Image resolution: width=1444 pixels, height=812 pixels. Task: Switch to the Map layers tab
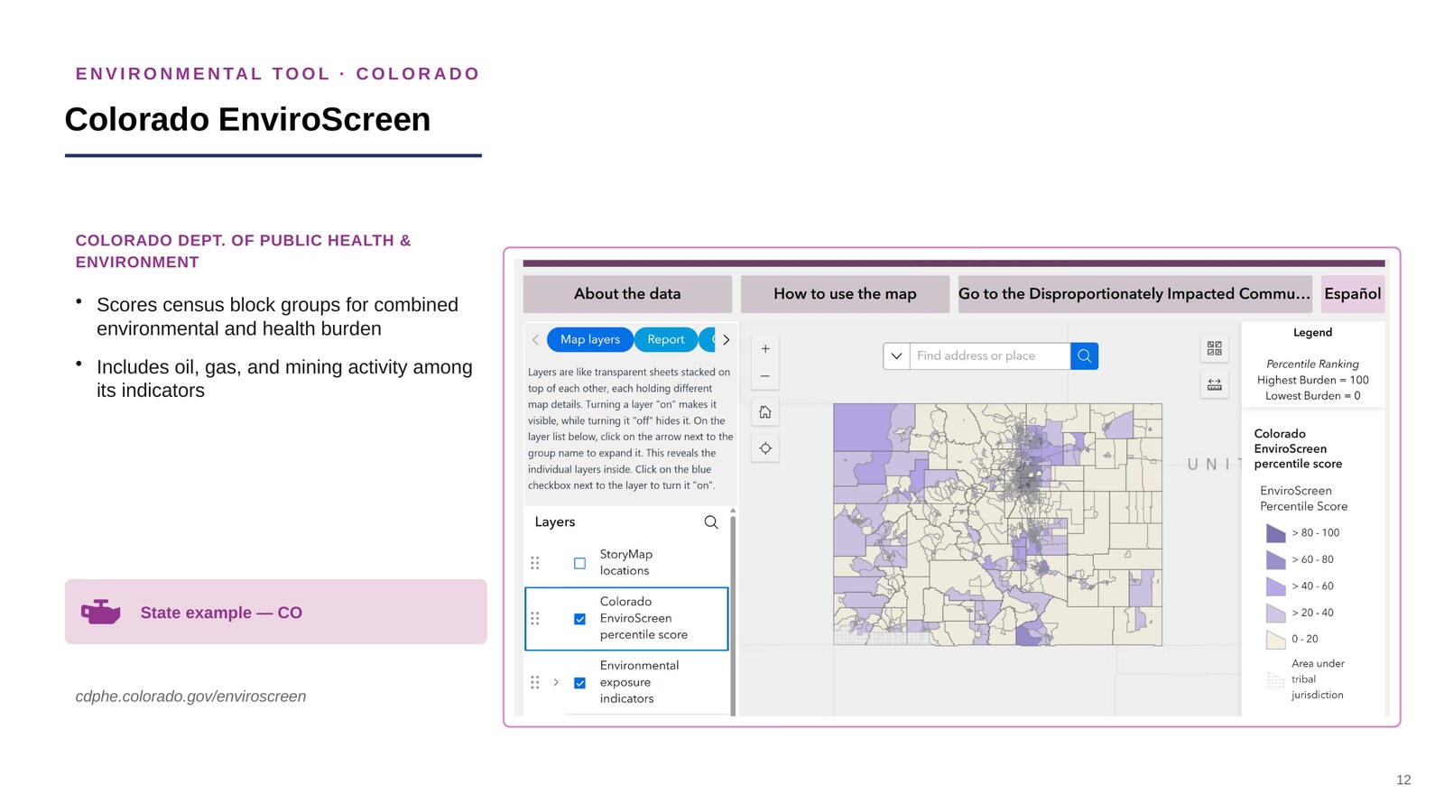point(590,339)
